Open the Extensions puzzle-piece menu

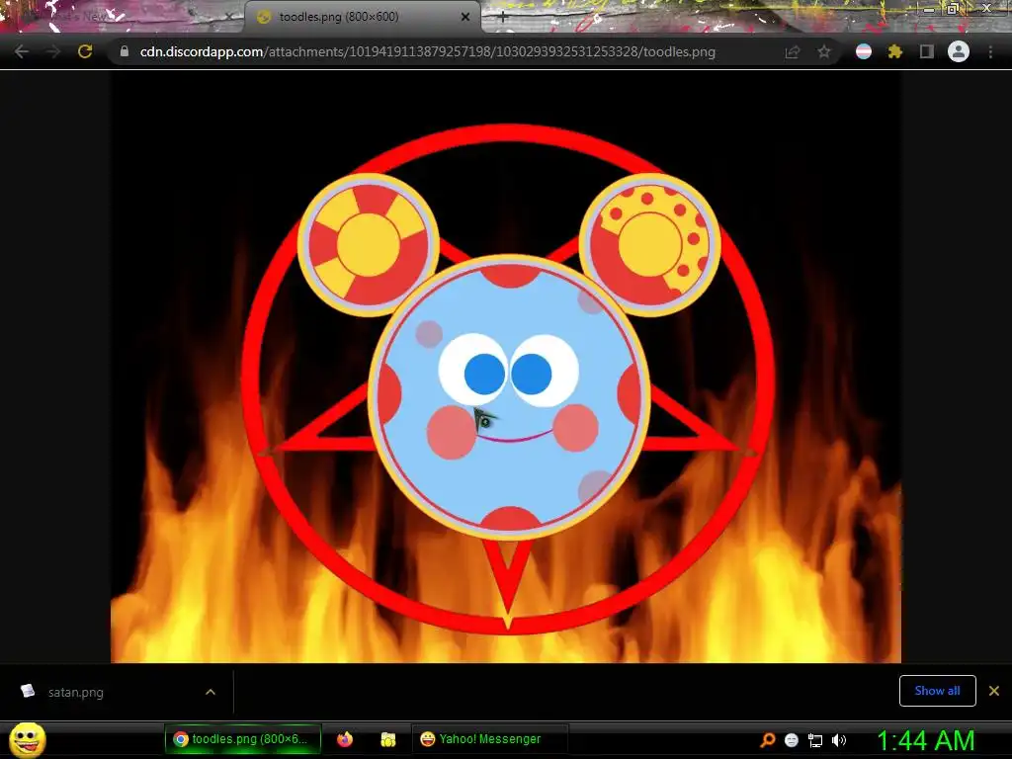(894, 51)
